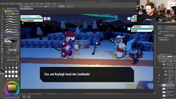
Task: Select the highlighted Brush tool
Action: click(2, 35)
